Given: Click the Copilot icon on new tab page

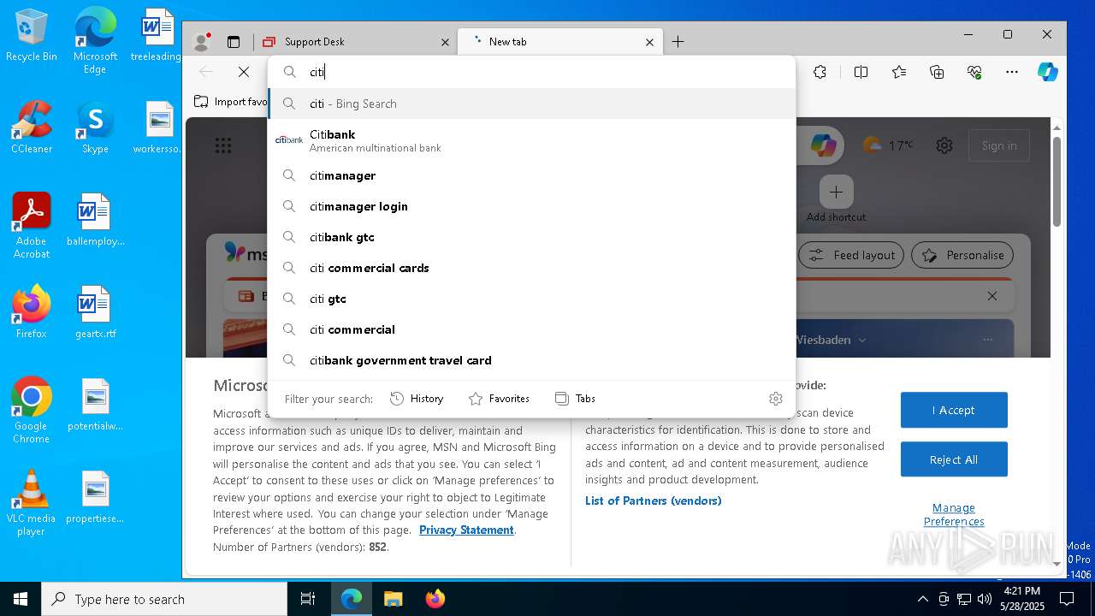Looking at the screenshot, I should pyautogui.click(x=823, y=145).
